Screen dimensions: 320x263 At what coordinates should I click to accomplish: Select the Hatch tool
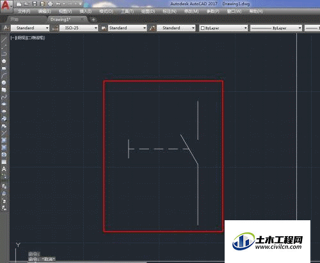[x=4, y=140]
